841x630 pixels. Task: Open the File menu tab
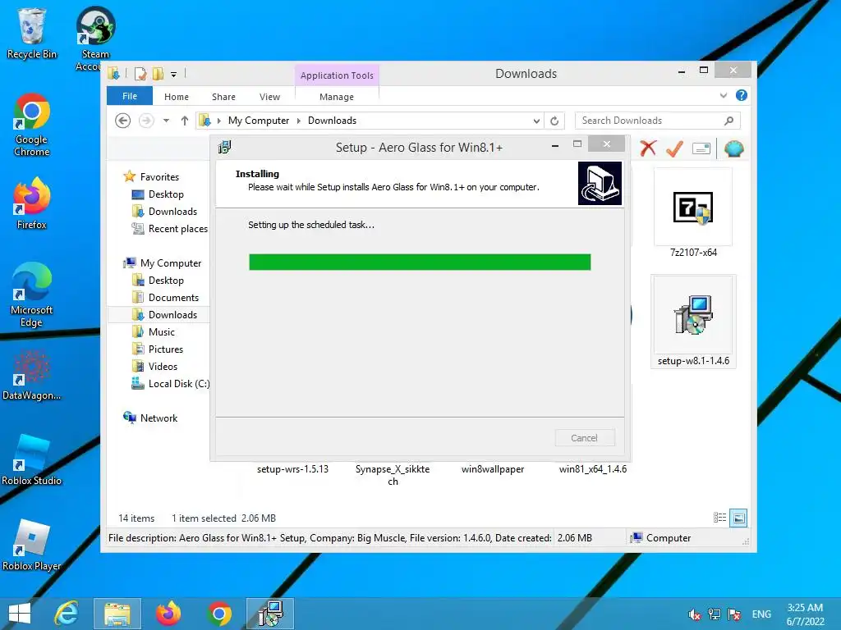coord(130,96)
